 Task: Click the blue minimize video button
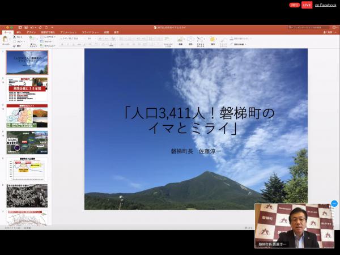pyautogui.click(x=334, y=203)
